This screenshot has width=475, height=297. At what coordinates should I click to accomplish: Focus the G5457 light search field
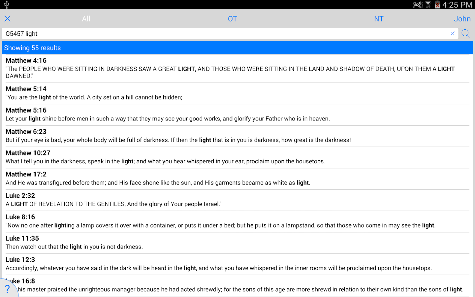tap(230, 33)
